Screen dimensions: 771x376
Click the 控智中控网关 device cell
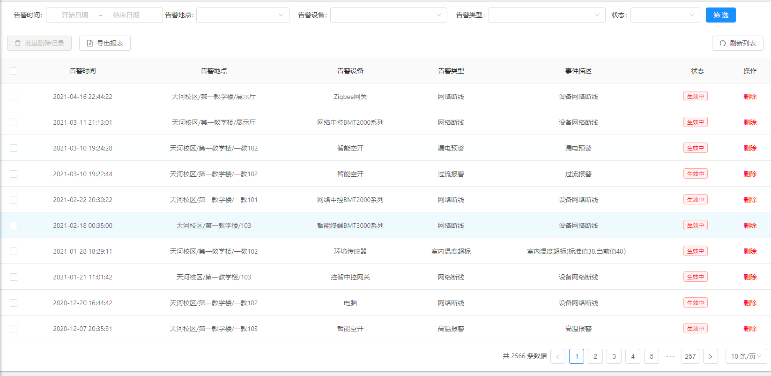[350, 277]
